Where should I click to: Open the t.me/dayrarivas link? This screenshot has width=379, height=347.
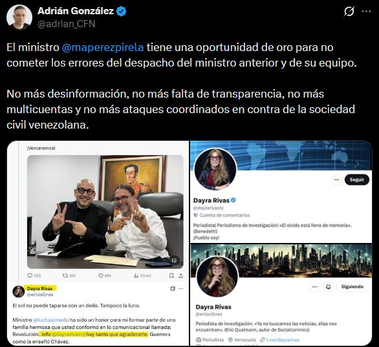coord(283,340)
